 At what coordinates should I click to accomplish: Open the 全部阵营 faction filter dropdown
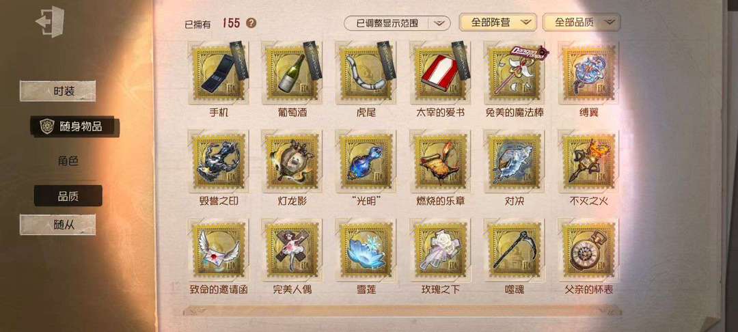pyautogui.click(x=497, y=22)
